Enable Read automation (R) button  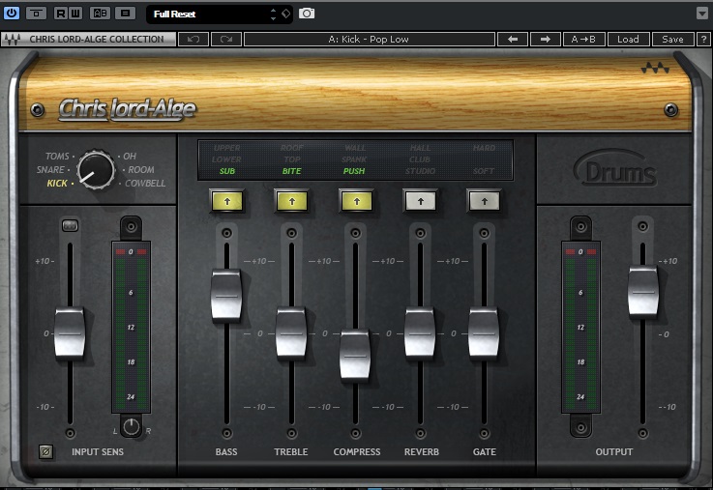pyautogui.click(x=61, y=14)
